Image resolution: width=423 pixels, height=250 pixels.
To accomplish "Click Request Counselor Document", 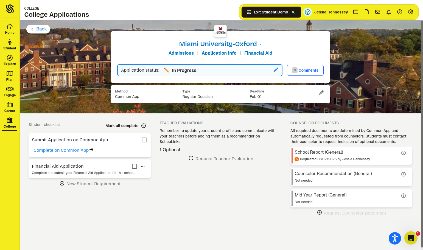I will coord(352,213).
